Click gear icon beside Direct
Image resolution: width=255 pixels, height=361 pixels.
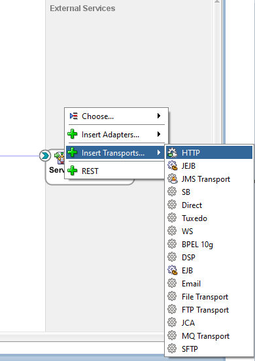coord(172,205)
